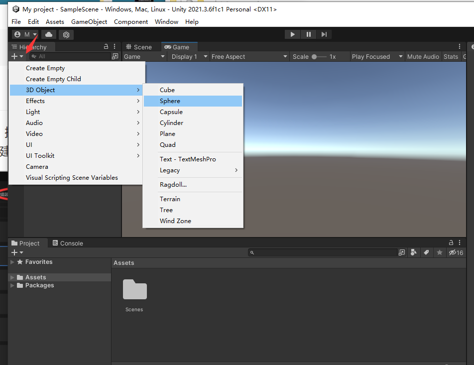
Task: Open the Light submenu
Action: [x=77, y=112]
